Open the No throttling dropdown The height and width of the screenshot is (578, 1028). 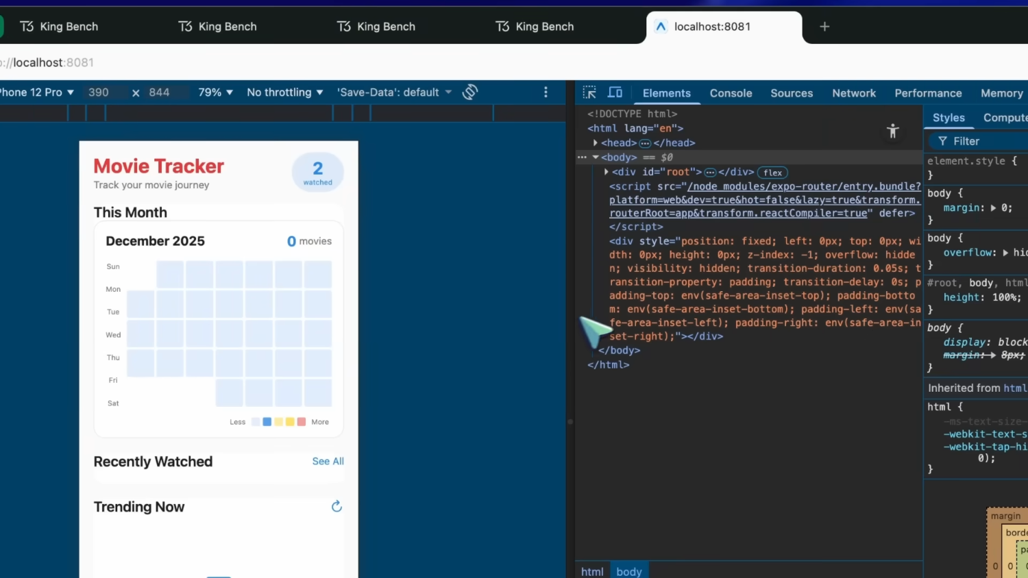(285, 92)
